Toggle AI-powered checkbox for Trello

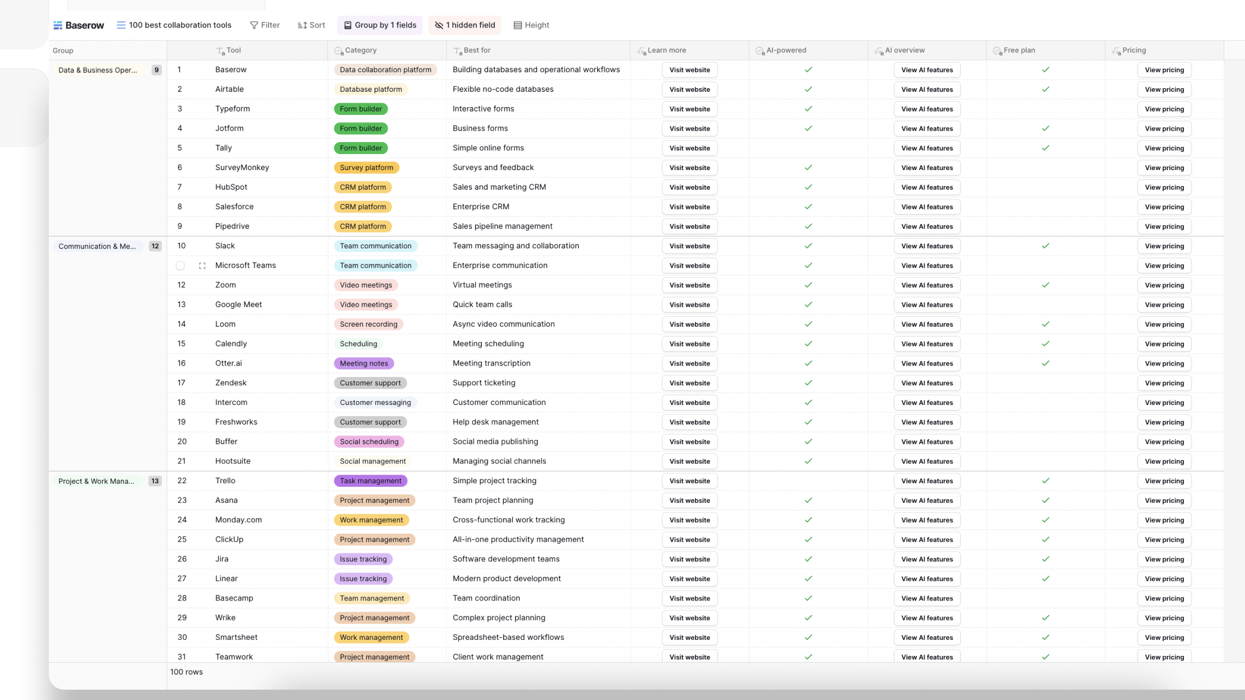[x=808, y=481]
